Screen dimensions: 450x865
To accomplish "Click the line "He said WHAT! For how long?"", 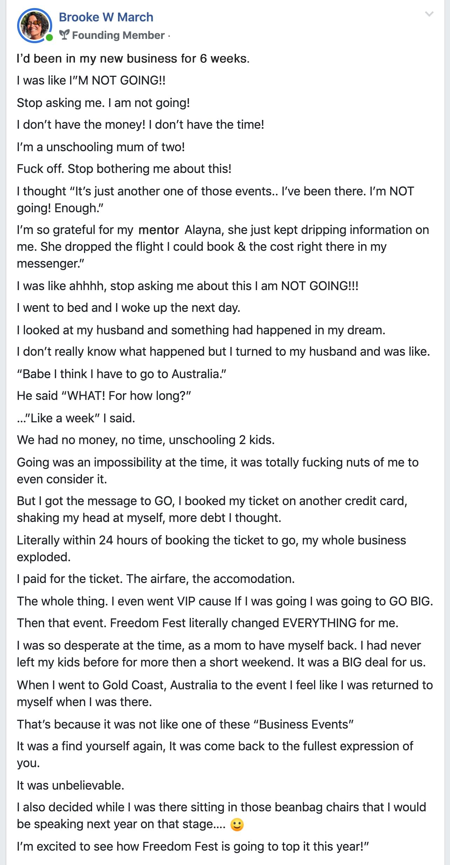I will (x=104, y=396).
